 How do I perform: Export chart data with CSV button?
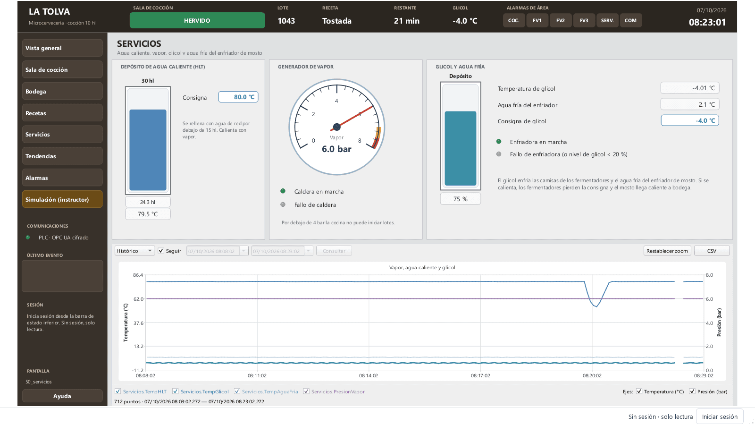pos(712,251)
